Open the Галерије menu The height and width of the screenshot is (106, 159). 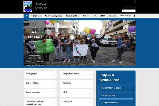pos(86,16)
